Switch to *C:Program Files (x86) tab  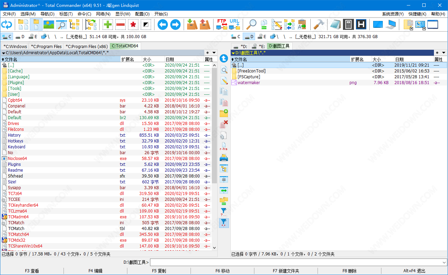coord(86,46)
